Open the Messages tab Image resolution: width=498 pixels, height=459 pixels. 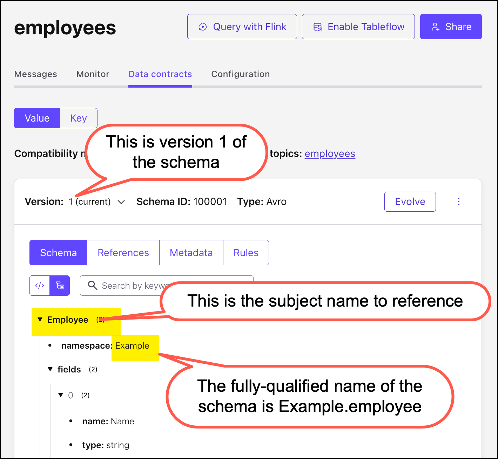pyautogui.click(x=35, y=74)
